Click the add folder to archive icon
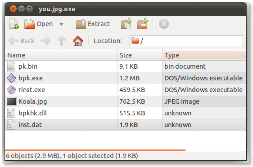 [142, 24]
